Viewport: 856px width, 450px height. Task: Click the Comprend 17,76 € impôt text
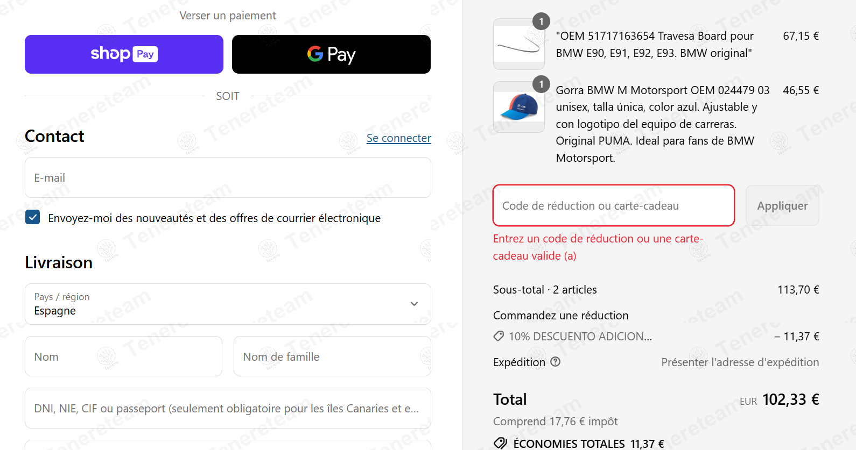[555, 422]
